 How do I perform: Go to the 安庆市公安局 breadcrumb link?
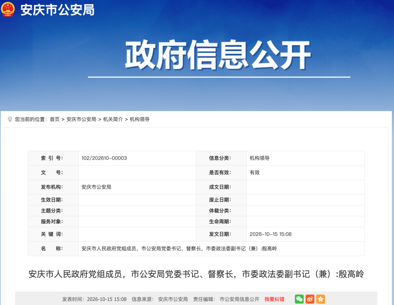click(81, 119)
